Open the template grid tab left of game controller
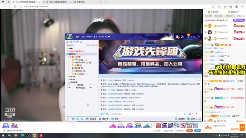The image size is (246, 138). coord(177,37)
